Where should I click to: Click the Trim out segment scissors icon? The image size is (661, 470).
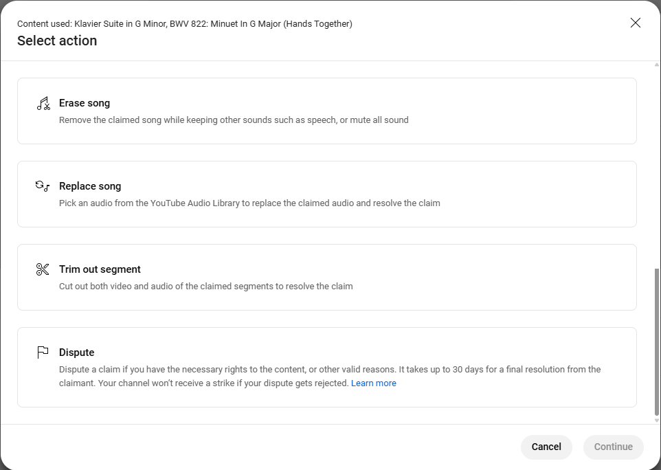click(x=43, y=269)
